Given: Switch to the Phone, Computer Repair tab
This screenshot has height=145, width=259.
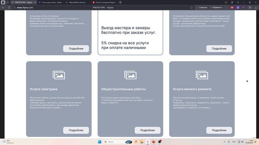Looking at the screenshot, I should [x=104, y=2].
